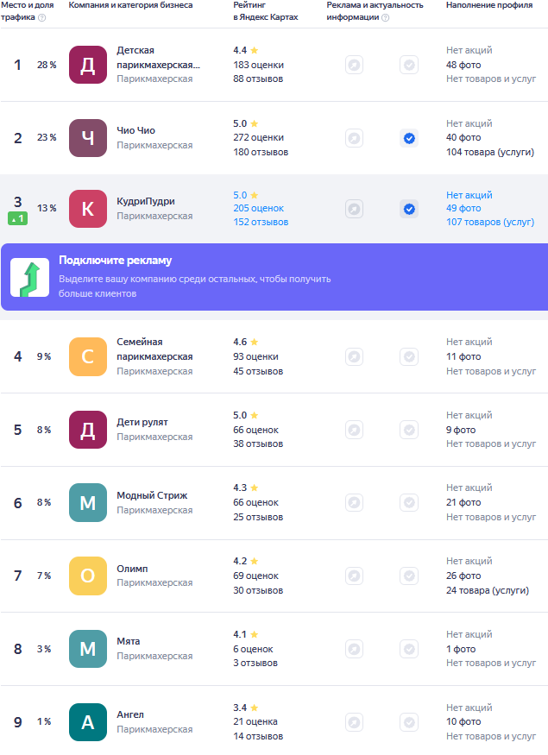Click the help icon next to "трафика"
548x755 pixels.
pos(42,17)
